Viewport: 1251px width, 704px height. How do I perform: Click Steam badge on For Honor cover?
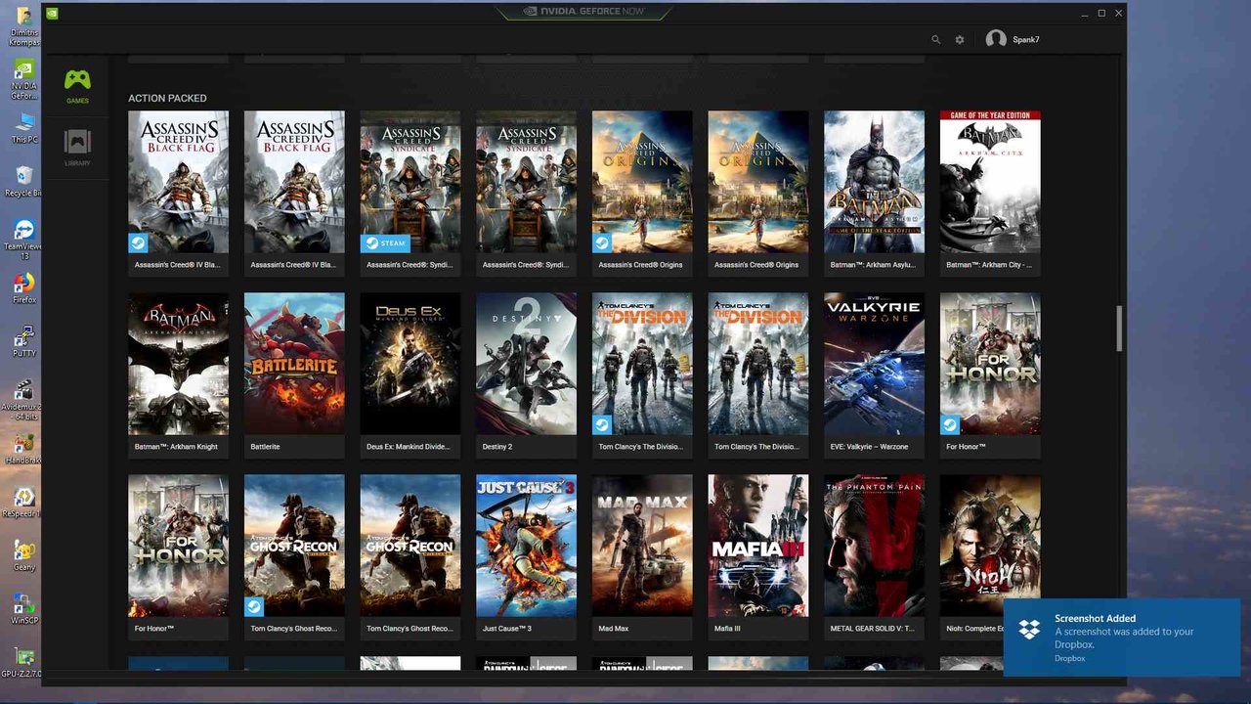click(x=950, y=425)
